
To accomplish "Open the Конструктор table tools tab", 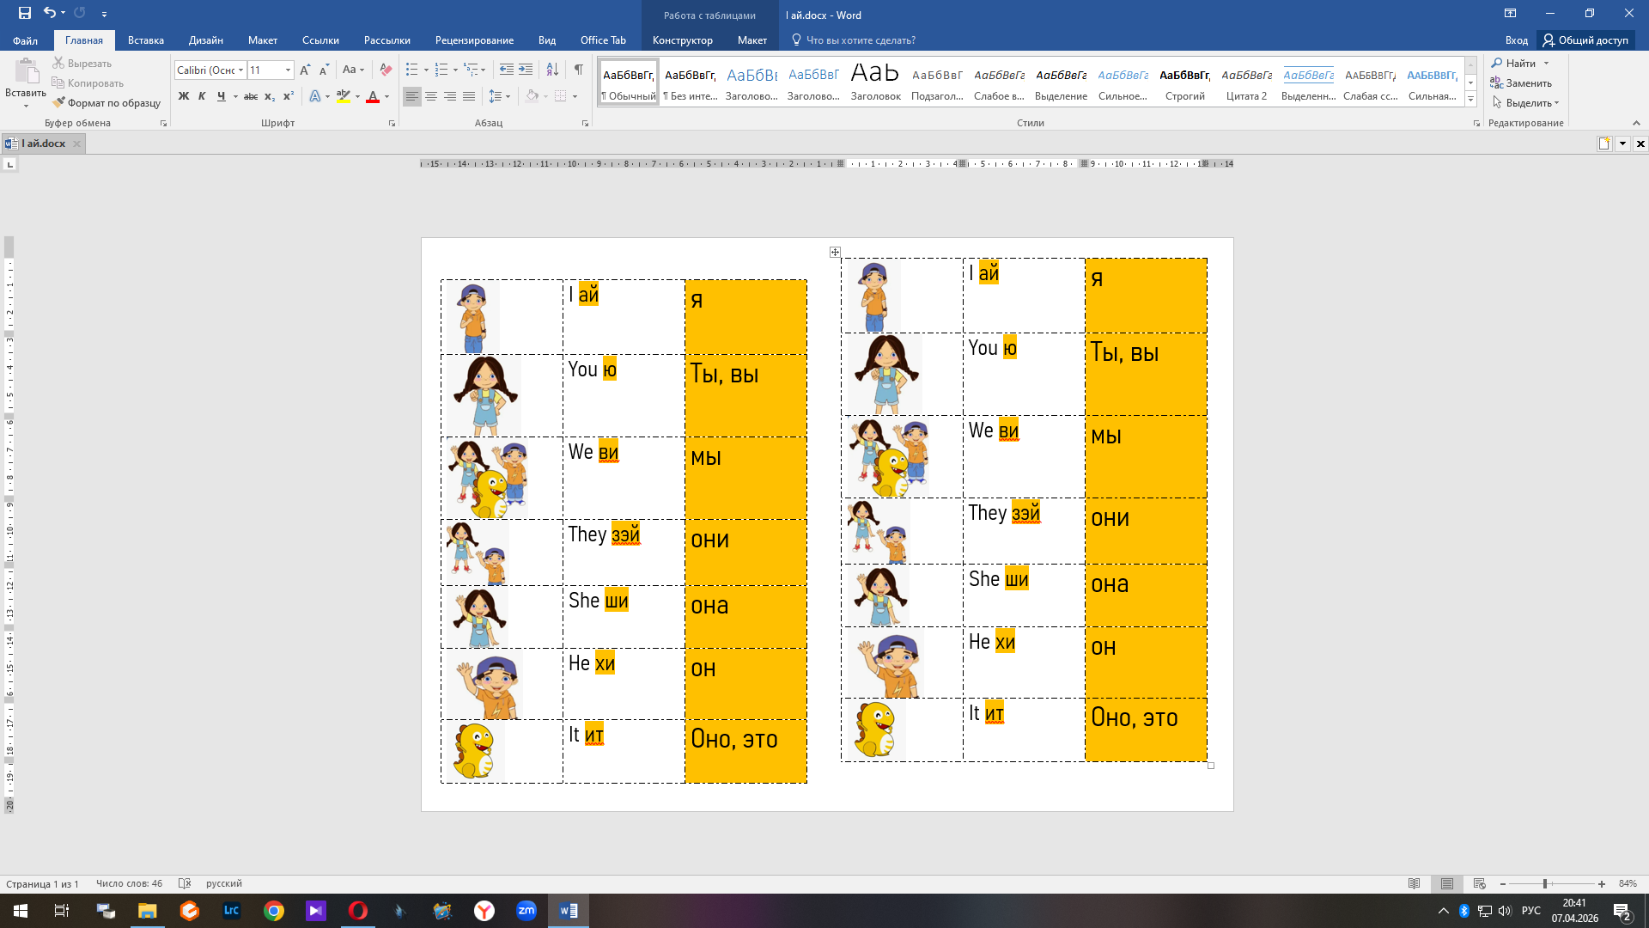I will (x=682, y=40).
